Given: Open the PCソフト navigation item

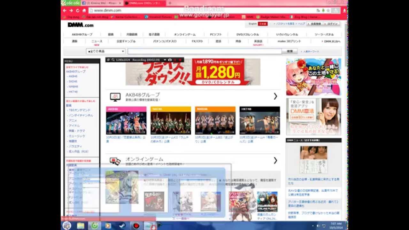Looking at the screenshot, I should point(216,34).
